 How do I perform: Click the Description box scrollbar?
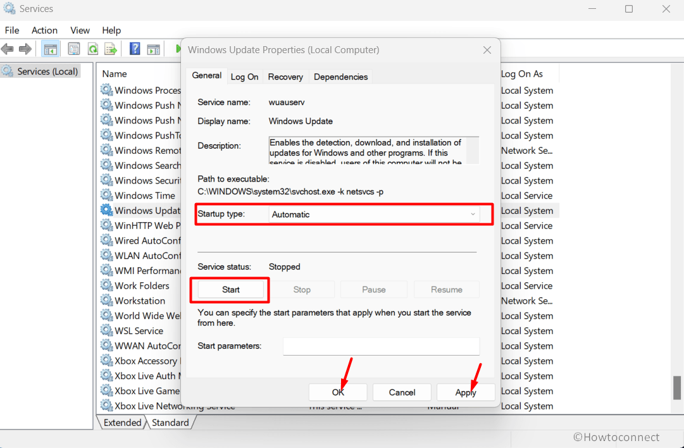[473, 150]
